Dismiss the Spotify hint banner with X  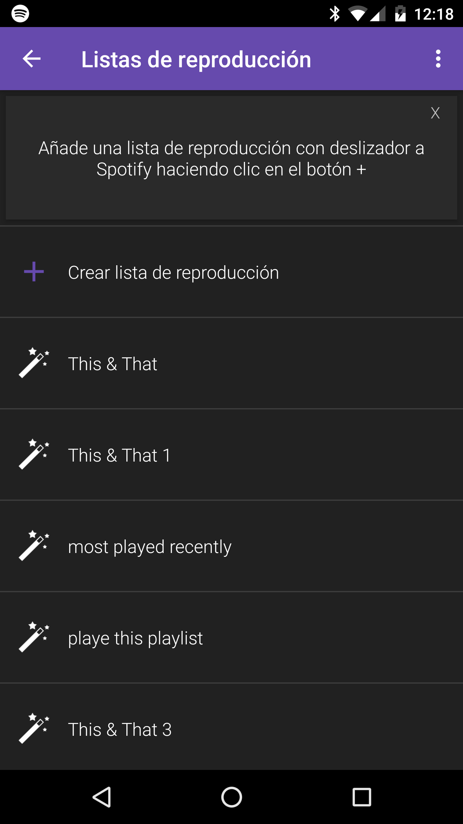point(435,113)
